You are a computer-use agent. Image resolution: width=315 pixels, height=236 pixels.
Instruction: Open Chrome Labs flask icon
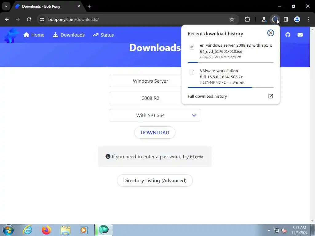(264, 19)
